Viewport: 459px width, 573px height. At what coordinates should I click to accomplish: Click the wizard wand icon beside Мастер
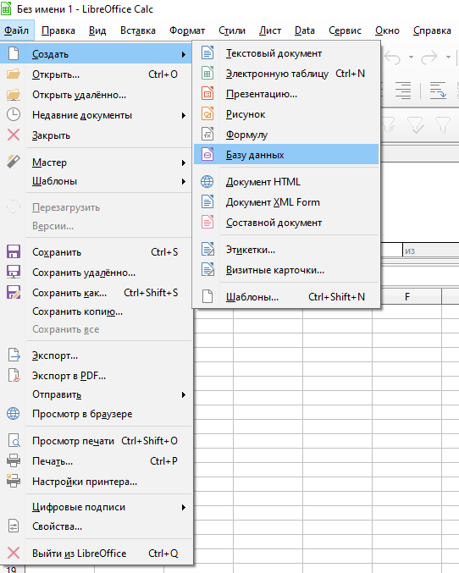click(14, 162)
